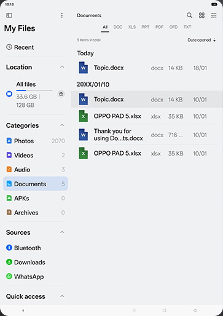The height and width of the screenshot is (316, 223).
Task: Open today's Topic.docx file name
Action: pyautogui.click(x=109, y=68)
